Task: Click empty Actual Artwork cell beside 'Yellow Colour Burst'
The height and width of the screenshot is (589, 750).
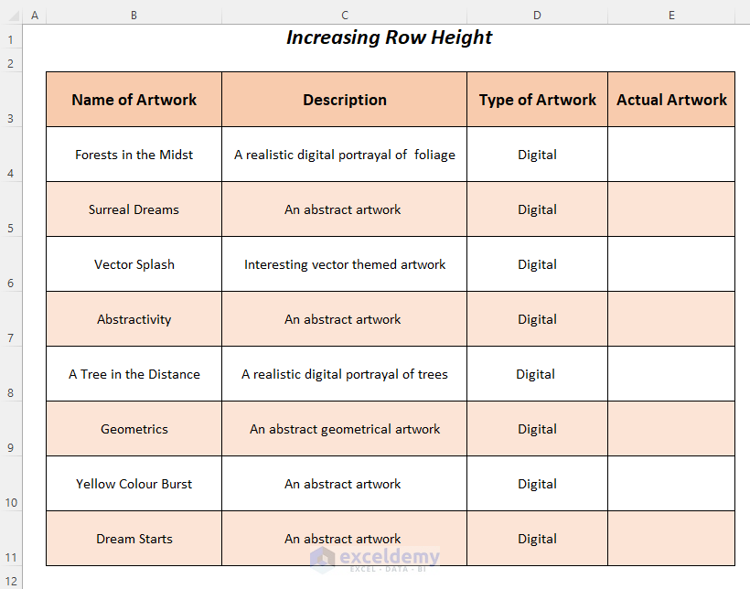Action: click(x=671, y=483)
